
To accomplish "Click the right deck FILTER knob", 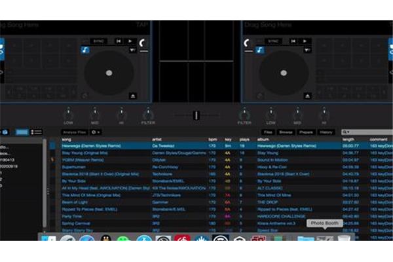I will (x=244, y=114).
